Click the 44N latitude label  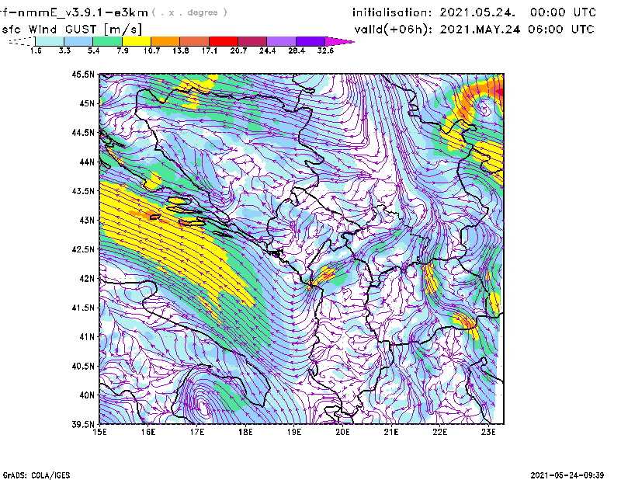[x=87, y=162]
